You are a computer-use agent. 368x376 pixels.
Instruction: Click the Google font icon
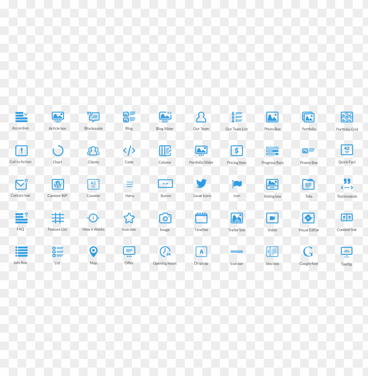click(308, 250)
